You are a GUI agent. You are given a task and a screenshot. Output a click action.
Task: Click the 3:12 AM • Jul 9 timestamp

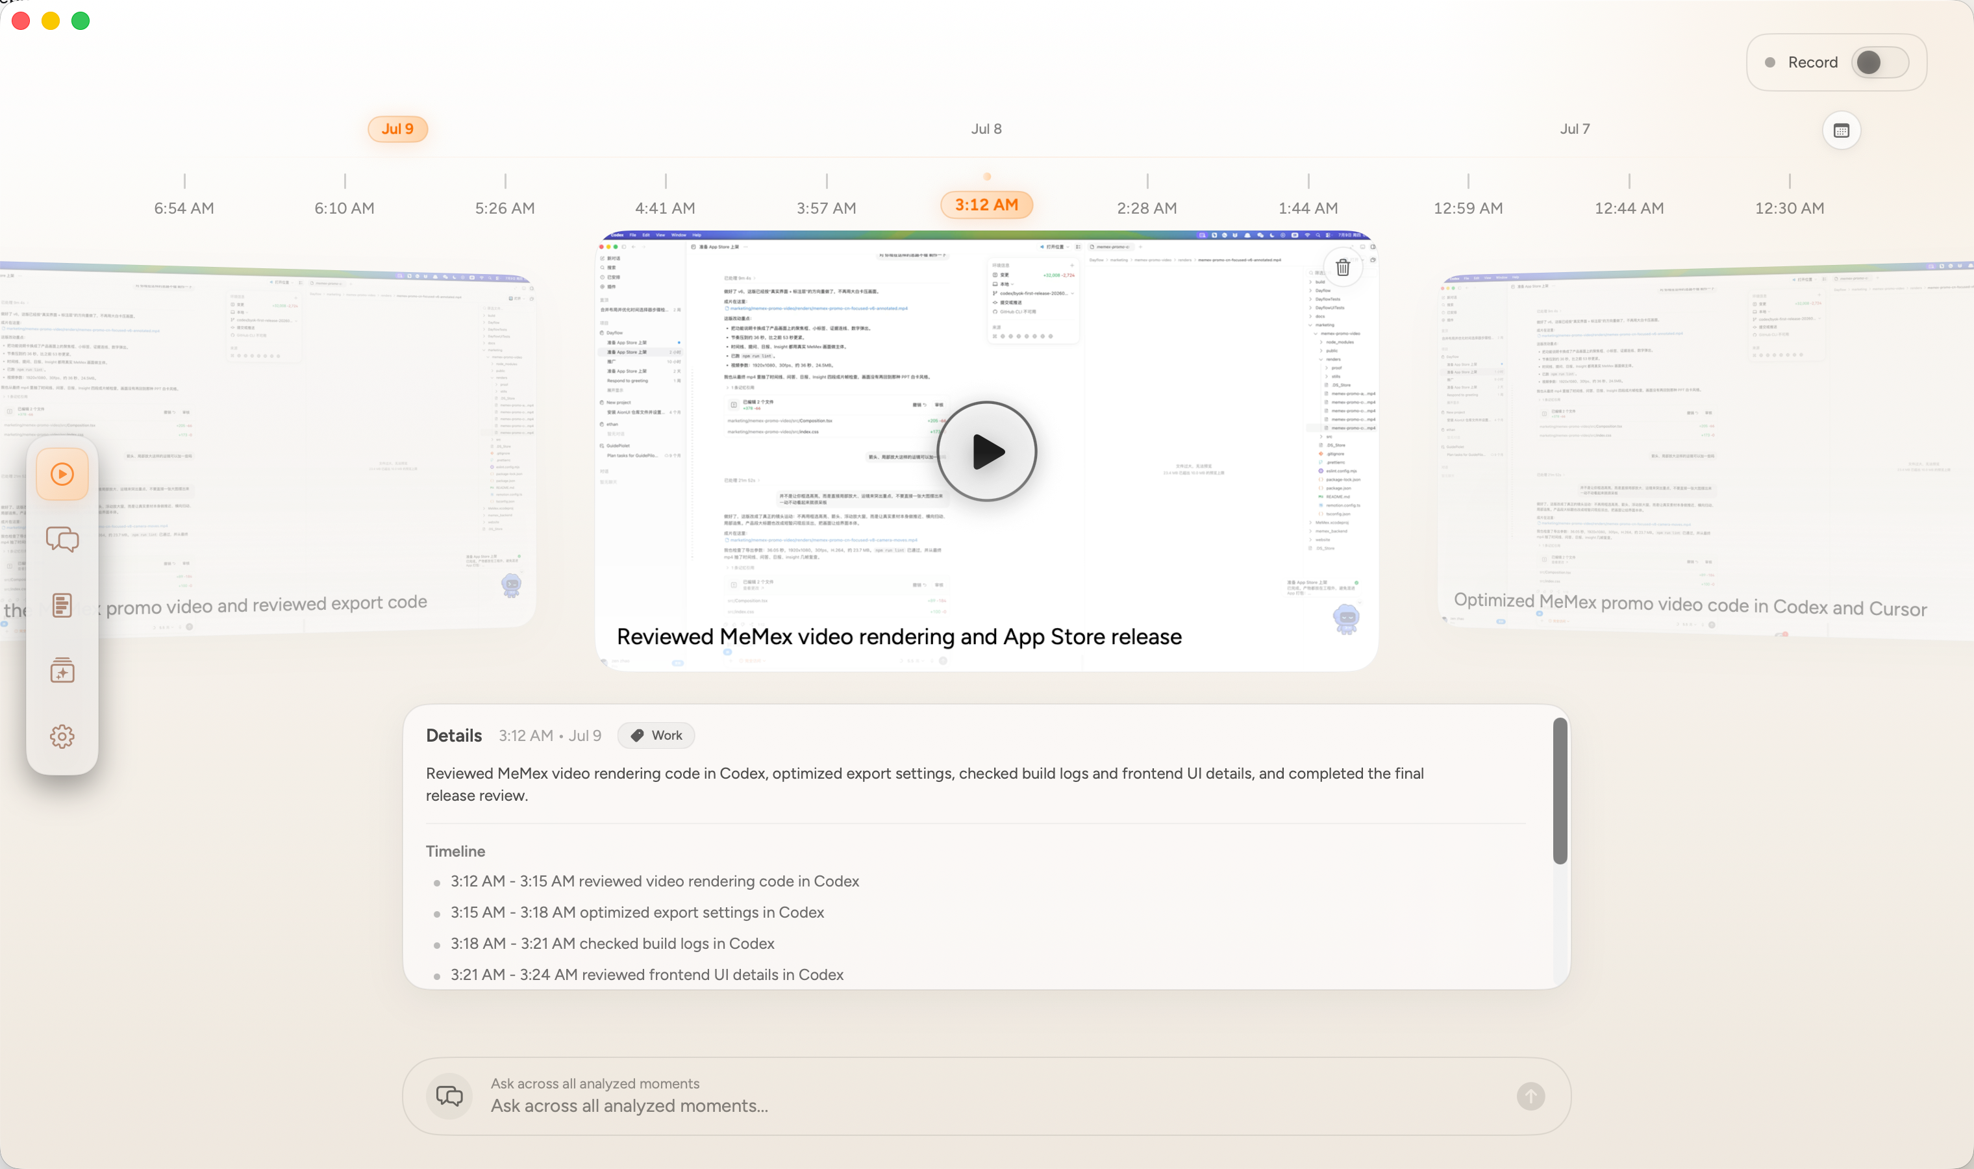549,735
